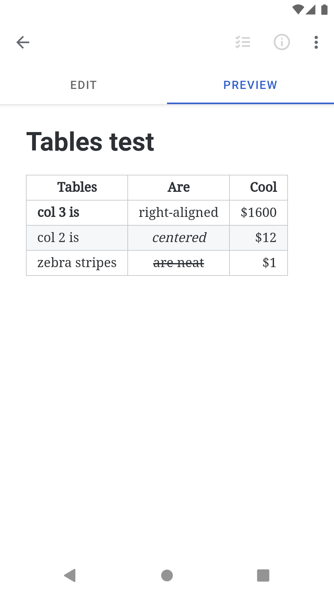Open the checklist formatting icon
The image size is (334, 595).
point(243,42)
